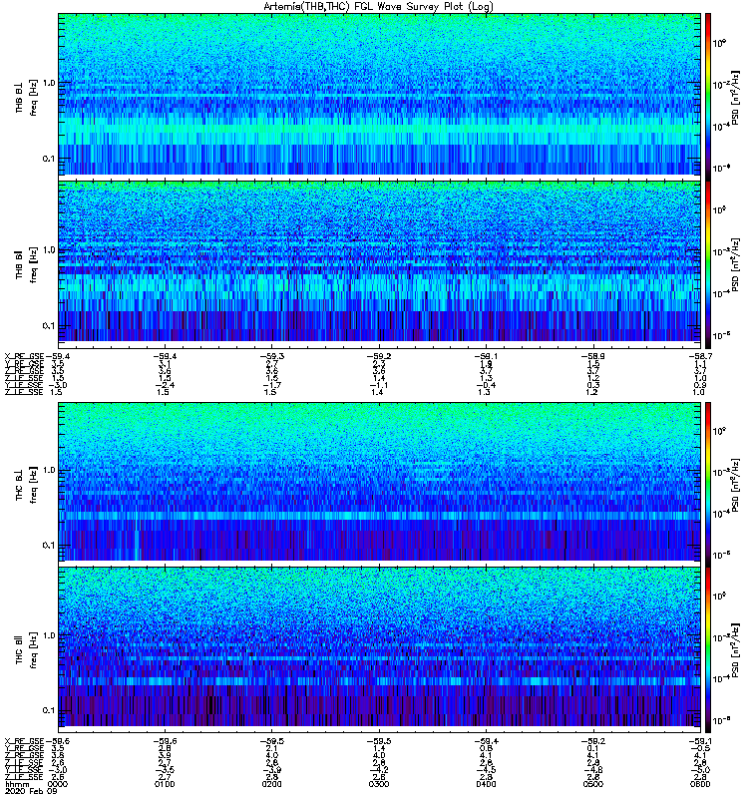
Task: Click the 'hhmm' time axis label
Action: pos(16,784)
